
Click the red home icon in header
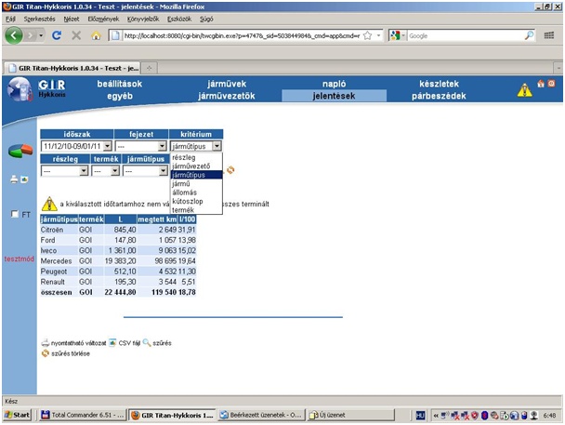[541, 85]
